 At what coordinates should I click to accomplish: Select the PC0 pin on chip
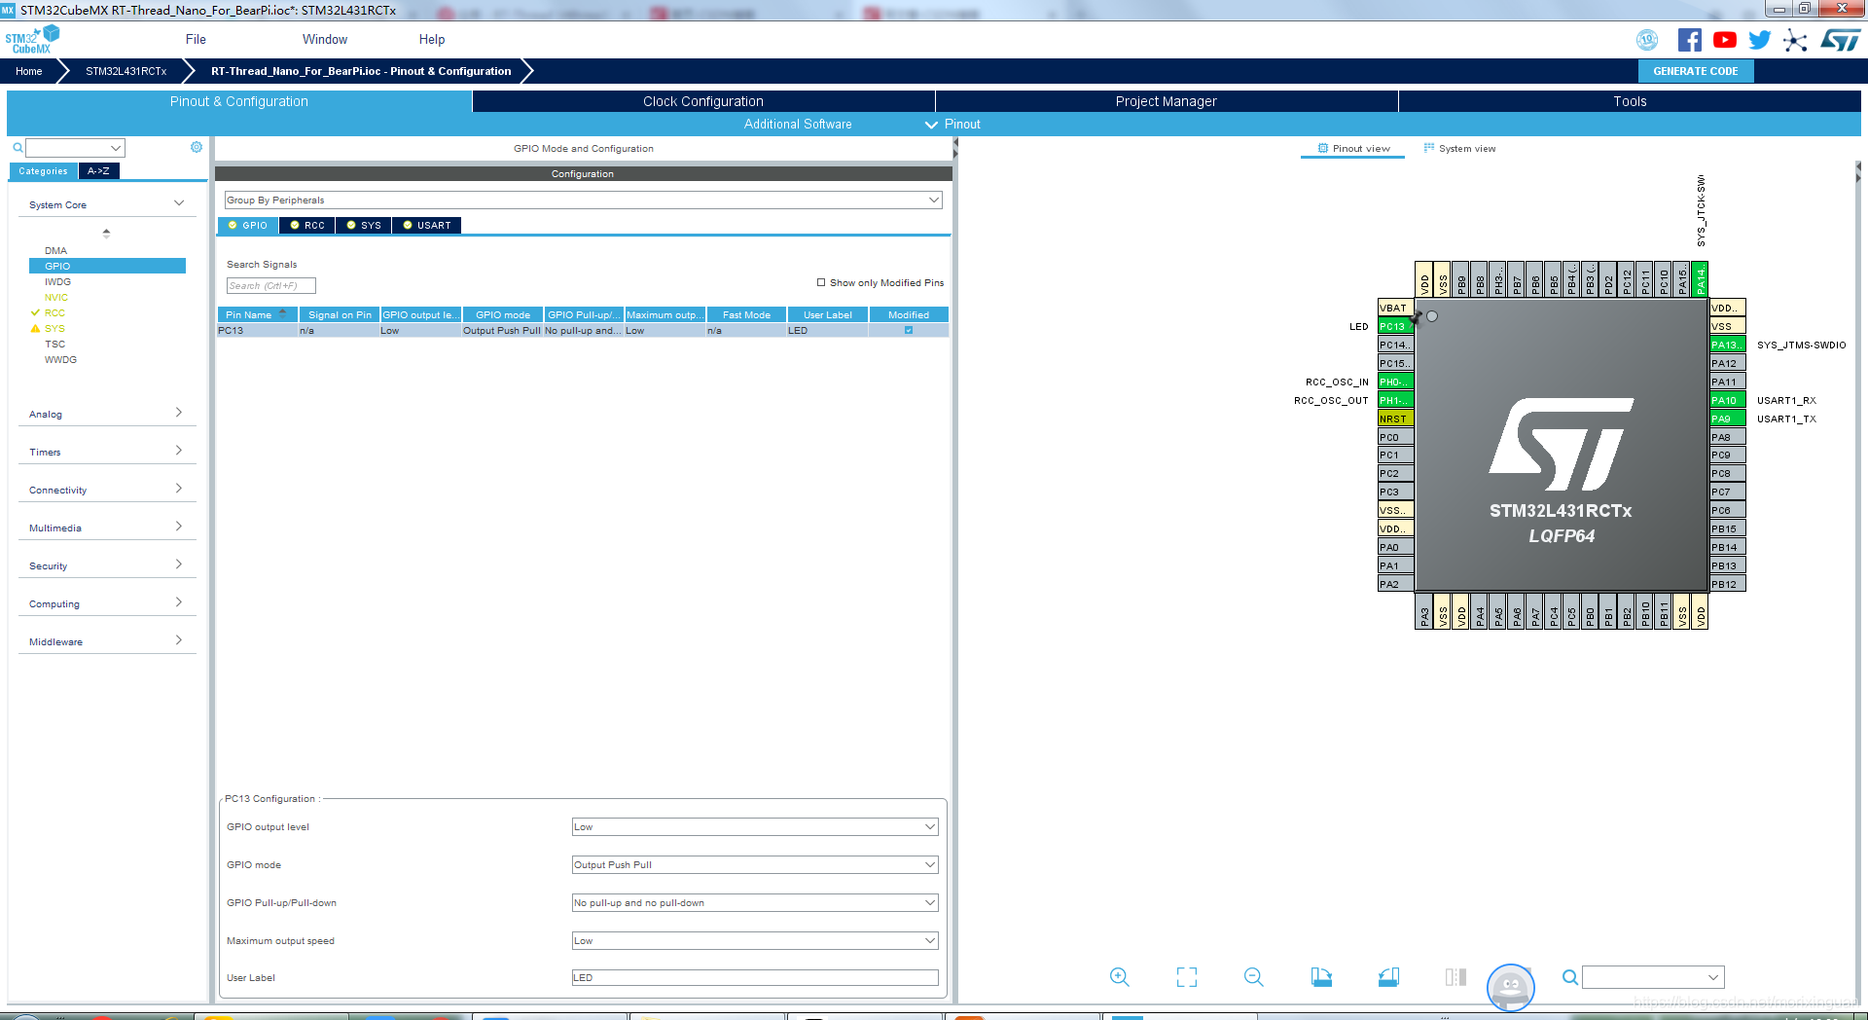tap(1396, 437)
